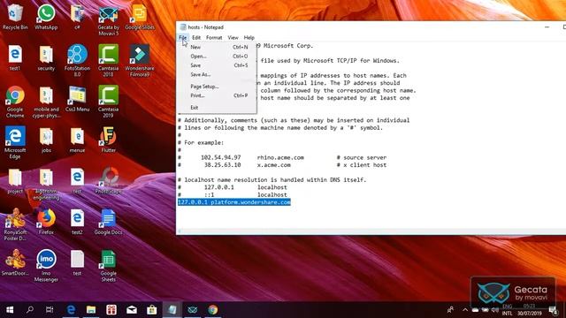Open the Windows Start menu
The height and width of the screenshot is (318, 566).
[10, 310]
